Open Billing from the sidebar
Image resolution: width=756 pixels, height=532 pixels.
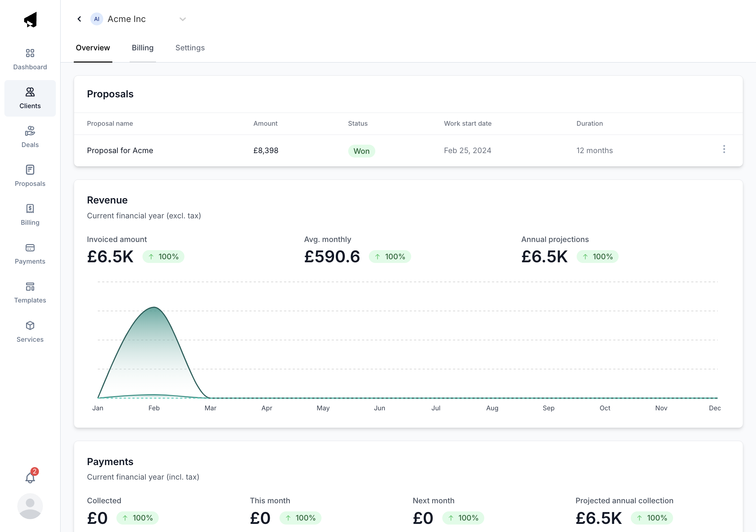[30, 215]
